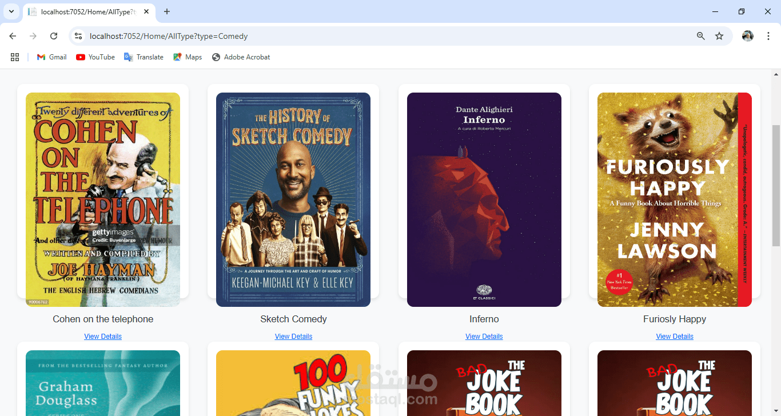Click the browser back arrow
This screenshot has height=416, width=781.
tap(13, 36)
